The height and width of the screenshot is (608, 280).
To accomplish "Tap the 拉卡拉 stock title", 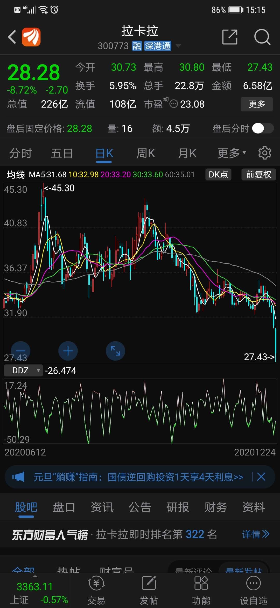I will [x=140, y=31].
